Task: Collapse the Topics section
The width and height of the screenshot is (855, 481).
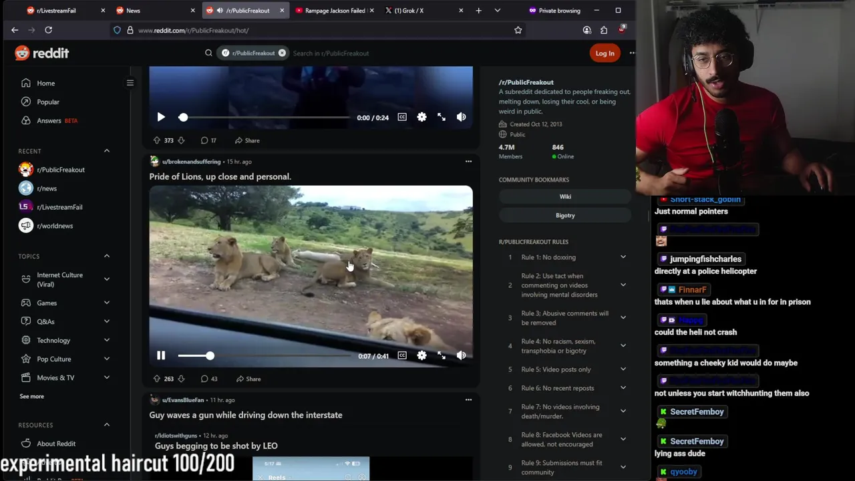Action: [x=106, y=256]
